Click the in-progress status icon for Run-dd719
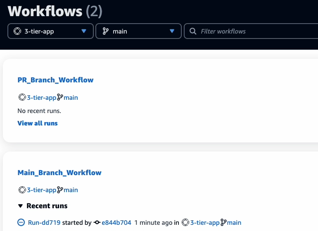The width and height of the screenshot is (318, 231). [21, 222]
